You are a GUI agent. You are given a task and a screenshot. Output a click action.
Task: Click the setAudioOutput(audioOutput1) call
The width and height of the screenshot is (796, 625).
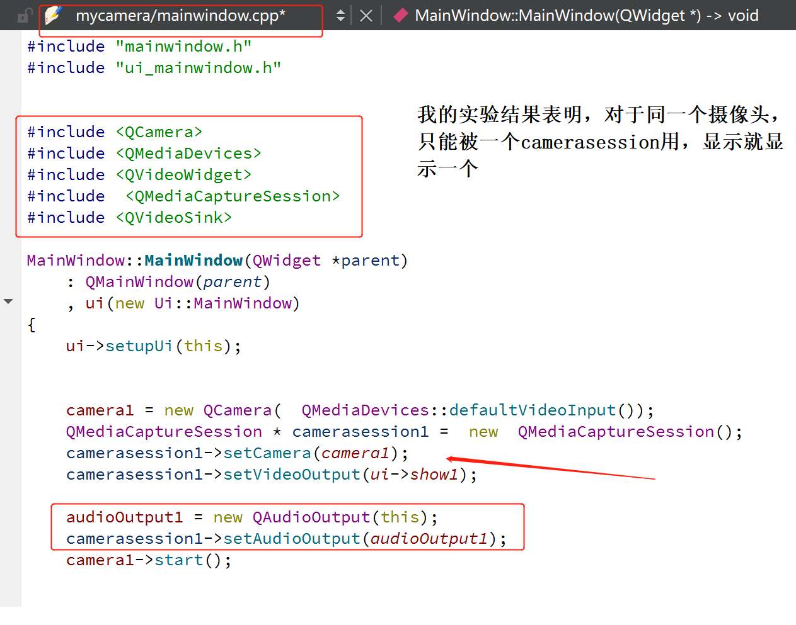pyautogui.click(x=361, y=539)
